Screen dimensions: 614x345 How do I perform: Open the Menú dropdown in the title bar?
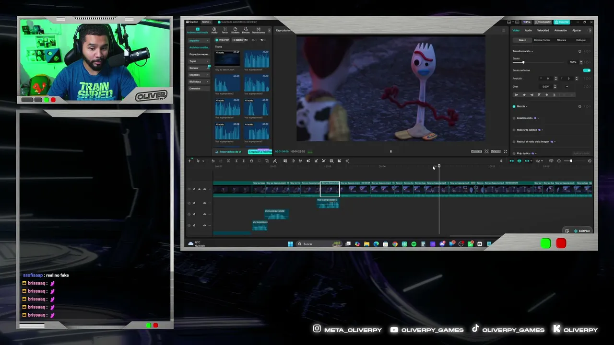pyautogui.click(x=206, y=22)
